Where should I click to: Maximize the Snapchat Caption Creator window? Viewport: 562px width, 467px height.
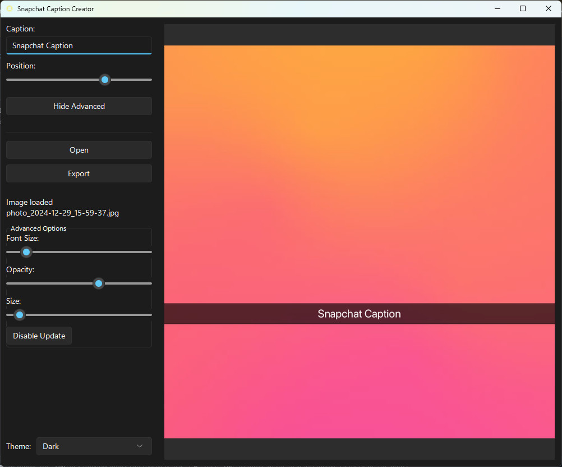[x=523, y=8]
